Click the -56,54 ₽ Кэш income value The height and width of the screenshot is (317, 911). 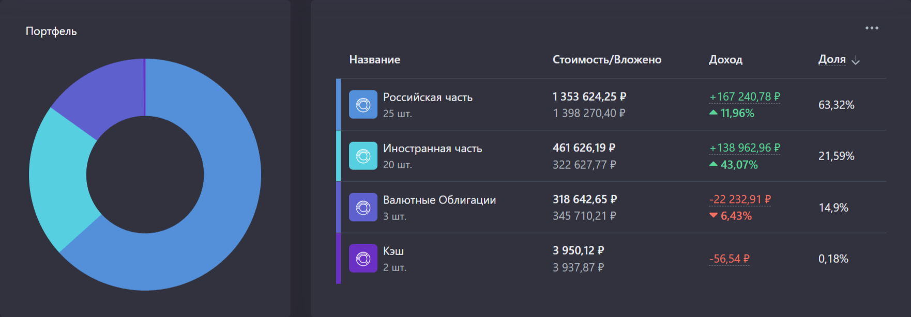(729, 259)
